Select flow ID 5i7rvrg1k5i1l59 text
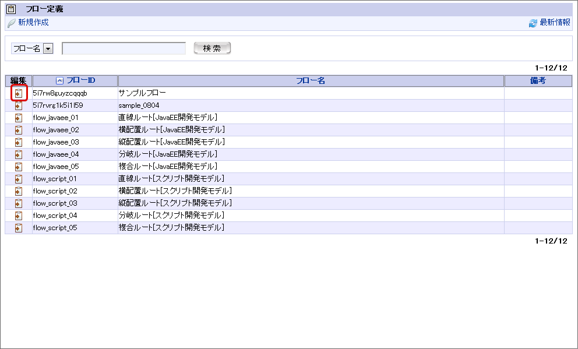Screen dimensions: 578x349 [x=58, y=105]
